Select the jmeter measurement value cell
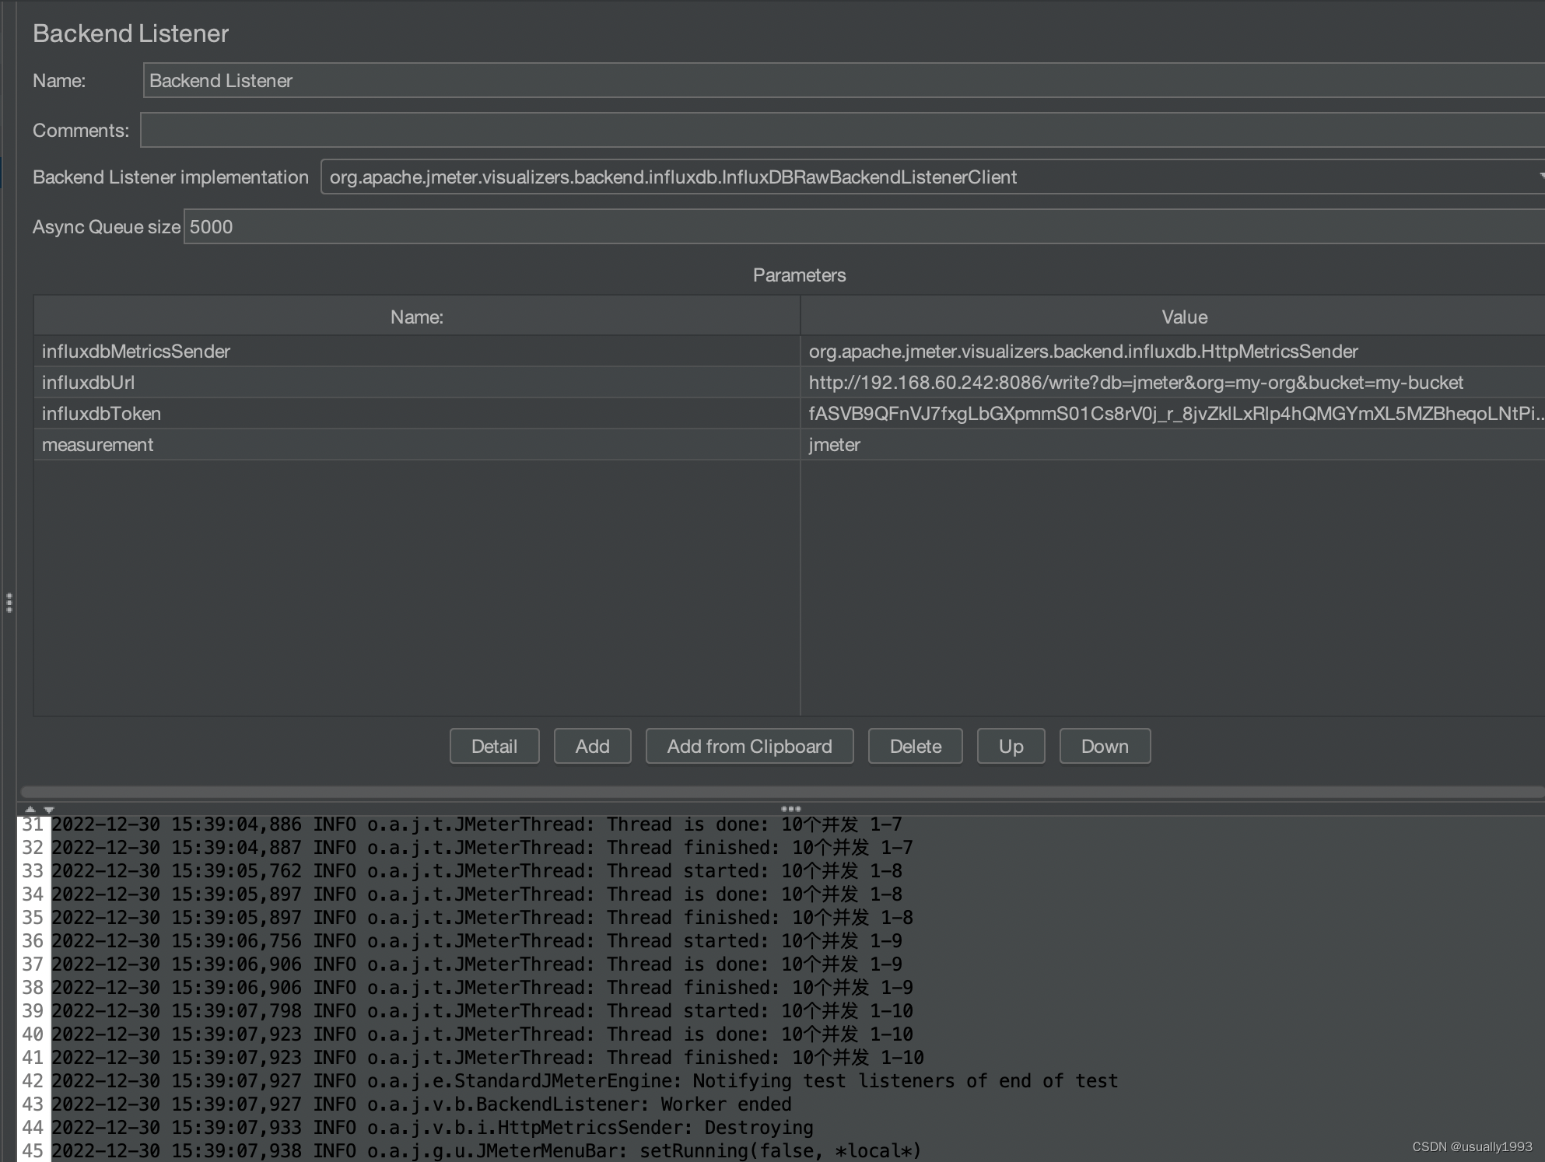1545x1162 pixels. pos(1173,444)
